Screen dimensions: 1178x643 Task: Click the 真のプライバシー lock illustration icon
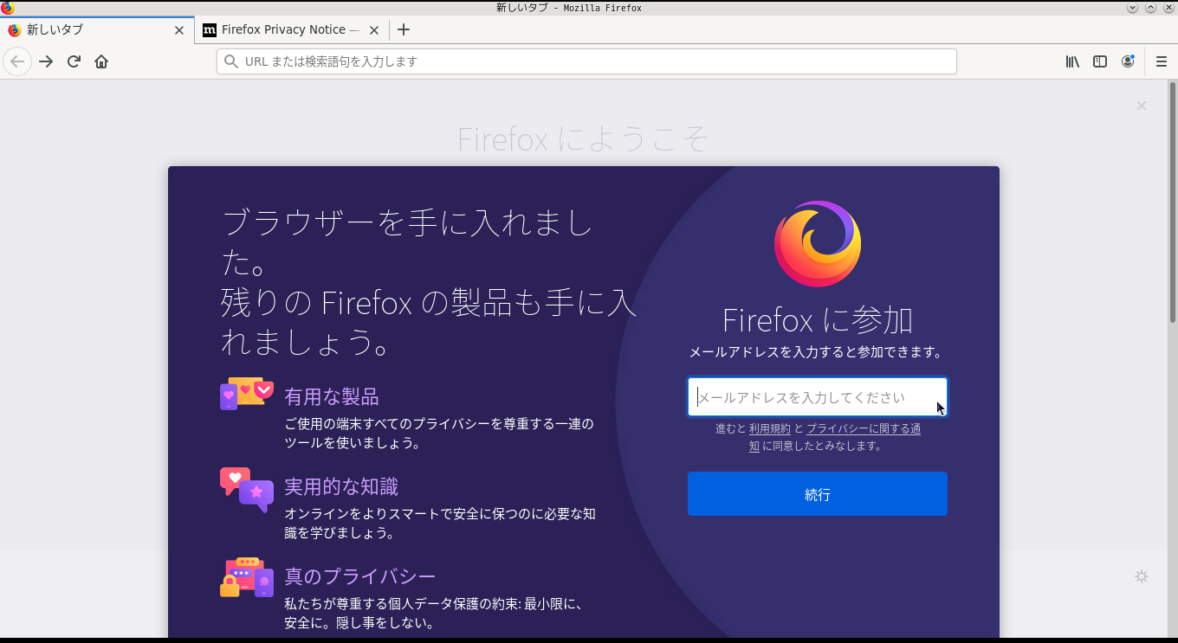coord(247,577)
